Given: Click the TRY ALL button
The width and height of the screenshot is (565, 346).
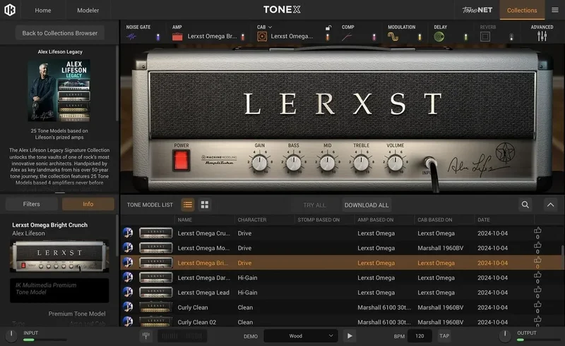Looking at the screenshot, I should [314, 205].
